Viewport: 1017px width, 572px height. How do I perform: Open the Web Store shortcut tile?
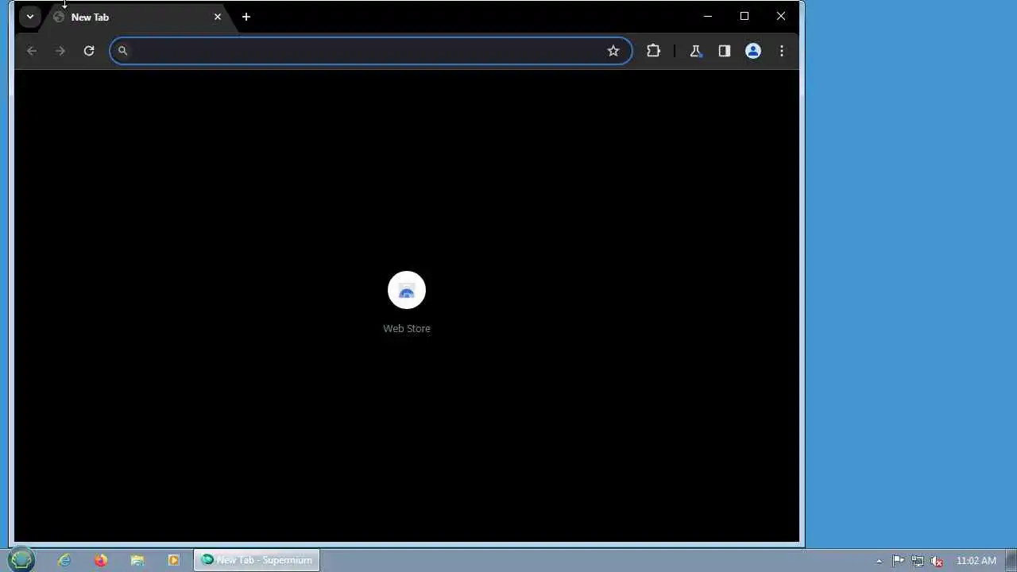(407, 291)
